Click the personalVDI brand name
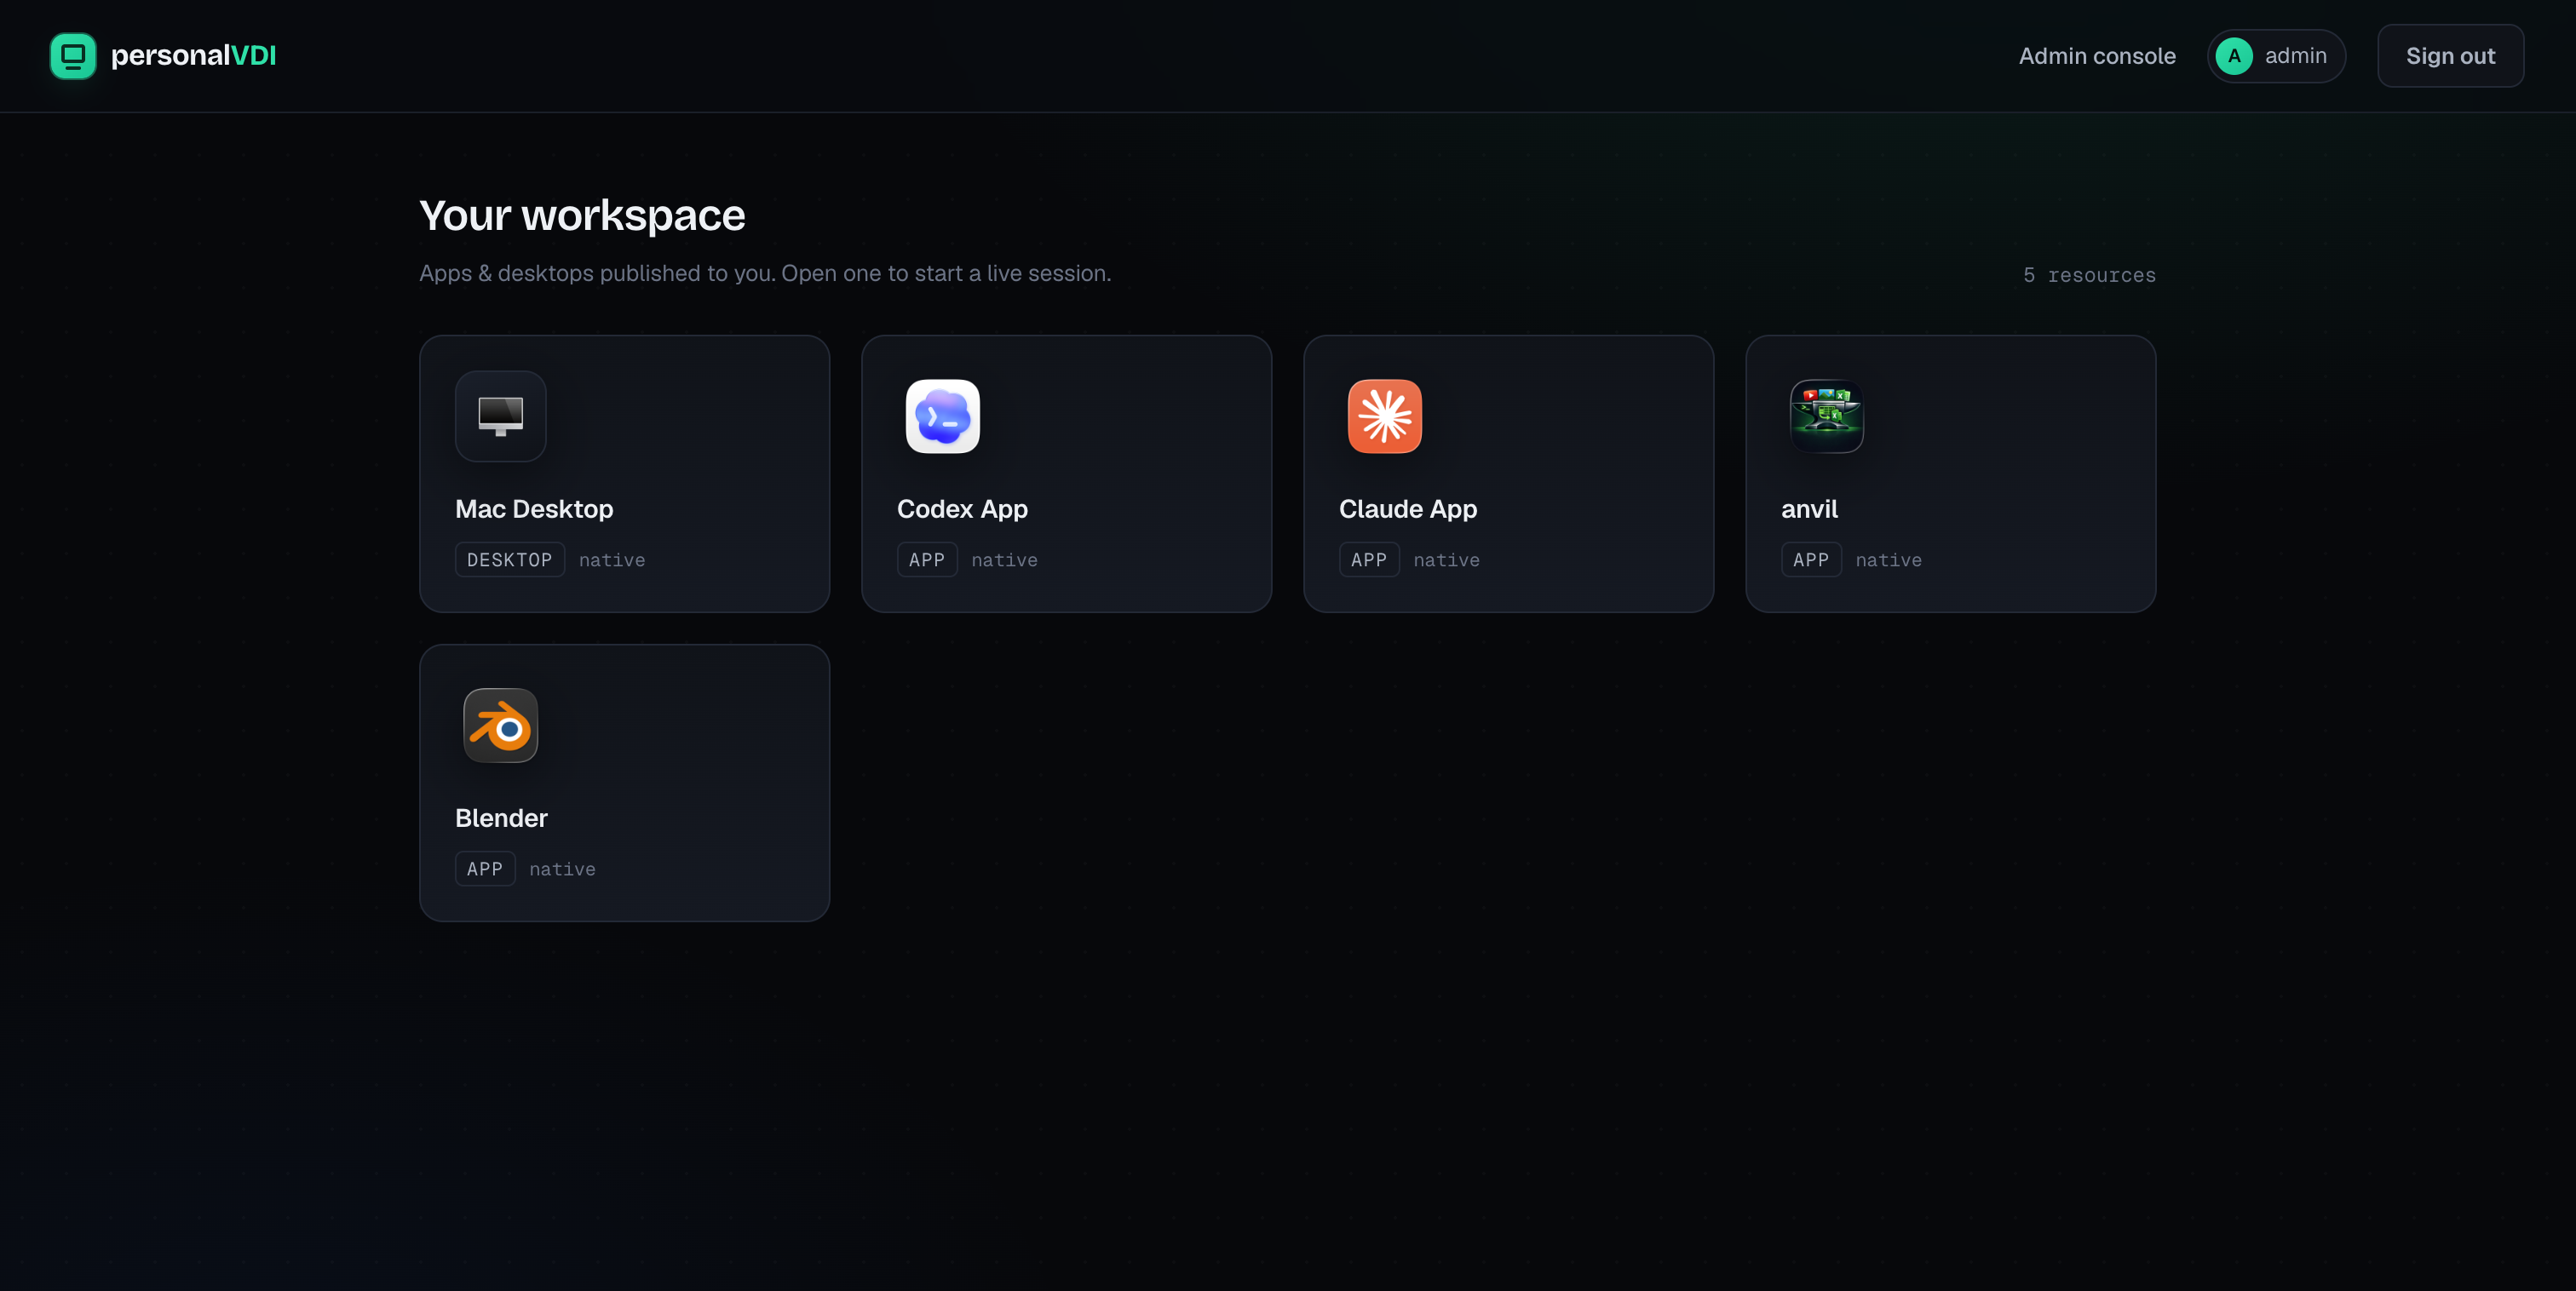2576x1291 pixels. tap(193, 56)
